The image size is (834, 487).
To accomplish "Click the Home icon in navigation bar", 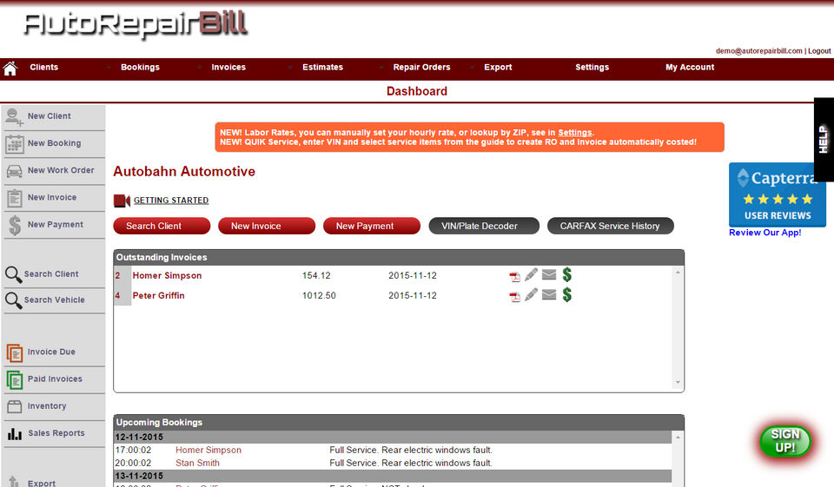I will [10, 68].
